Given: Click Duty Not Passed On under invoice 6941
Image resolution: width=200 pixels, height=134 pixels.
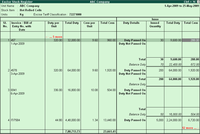Looking at the screenshot, I should [132, 93].
